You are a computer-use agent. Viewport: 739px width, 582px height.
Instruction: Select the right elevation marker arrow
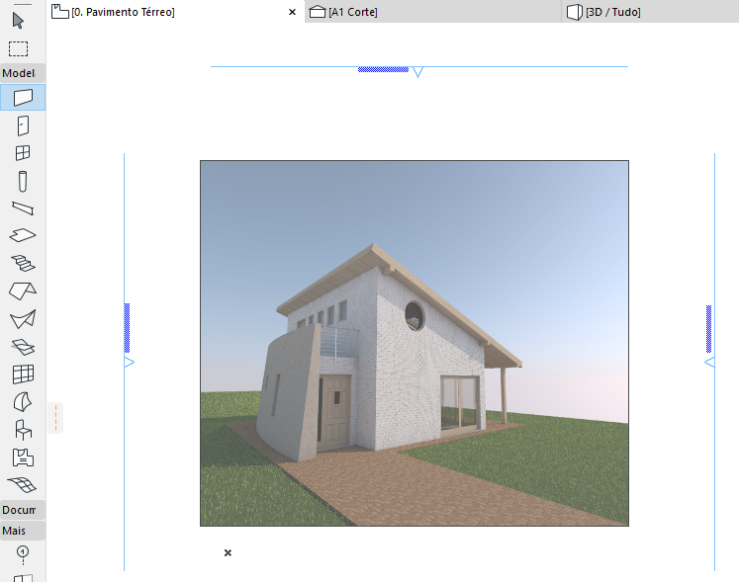point(709,362)
